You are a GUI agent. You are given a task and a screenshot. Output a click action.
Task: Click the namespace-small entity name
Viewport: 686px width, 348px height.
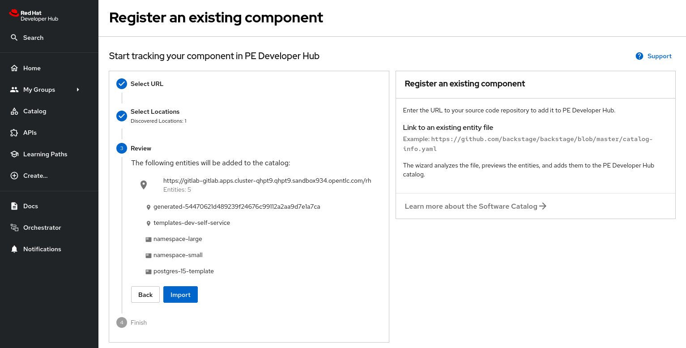tap(178, 255)
